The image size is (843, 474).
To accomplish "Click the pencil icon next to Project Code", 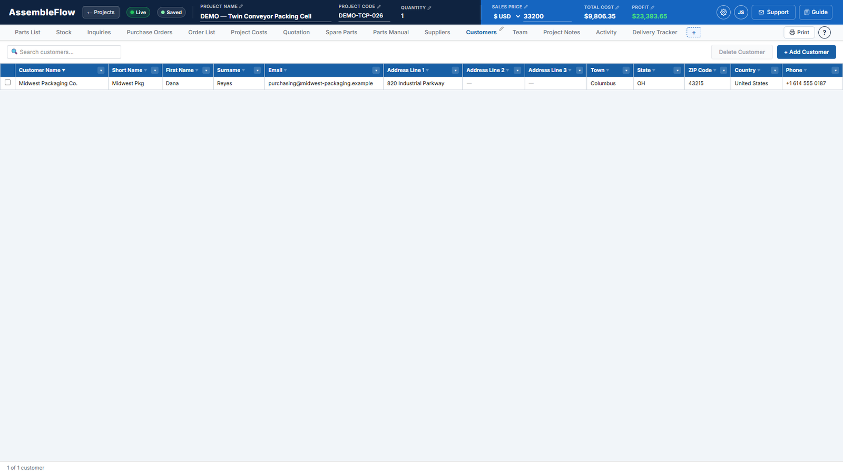I will pos(379,6).
